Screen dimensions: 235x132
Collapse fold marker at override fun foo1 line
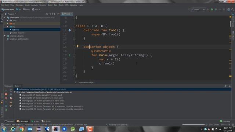(x=74, y=30)
